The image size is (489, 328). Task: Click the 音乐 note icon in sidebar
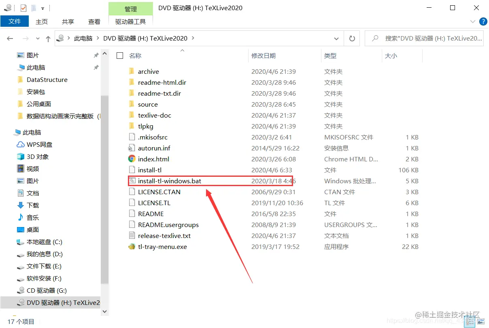[x=21, y=217]
